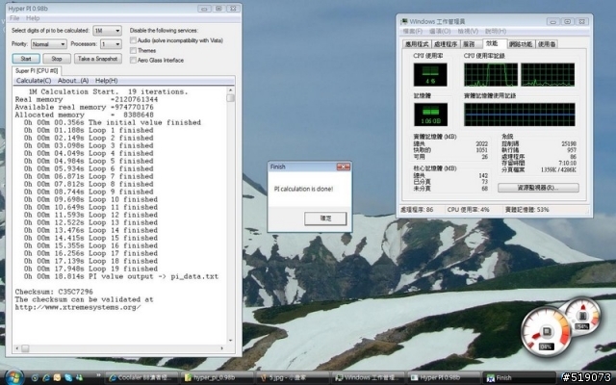Image resolution: width=616 pixels, height=385 pixels.
Task: Close the Finish dialog with the red X
Action: coord(343,167)
